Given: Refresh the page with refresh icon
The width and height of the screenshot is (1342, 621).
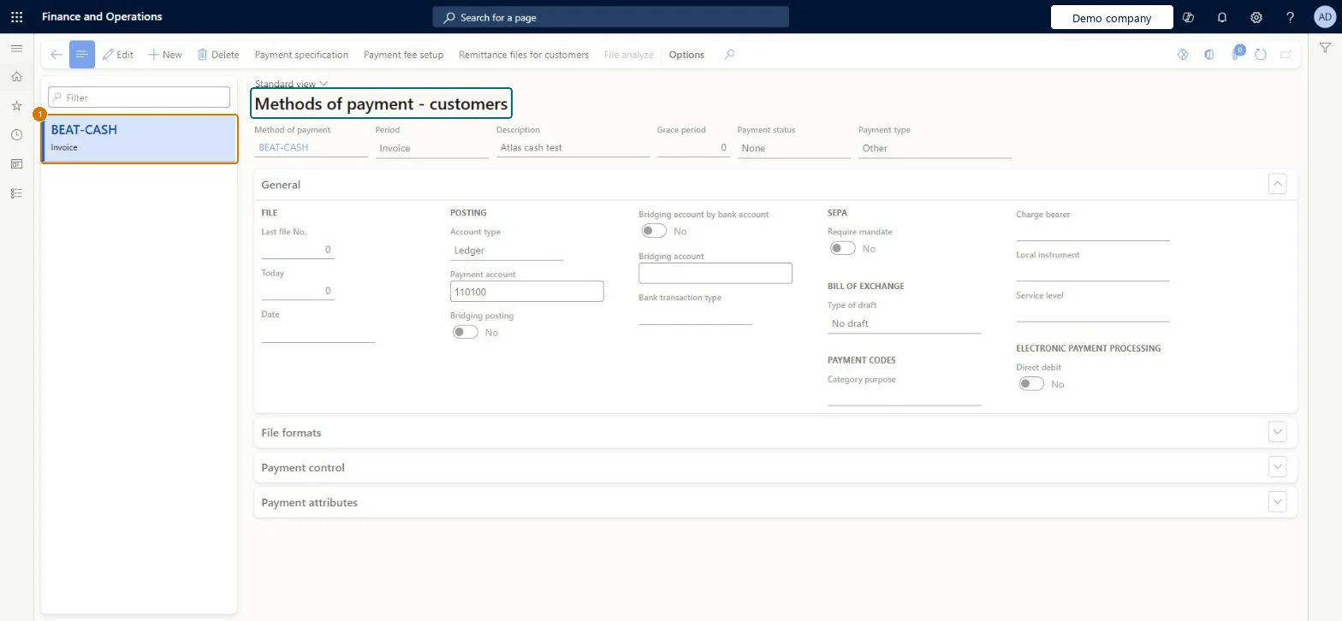Looking at the screenshot, I should pos(1261,55).
